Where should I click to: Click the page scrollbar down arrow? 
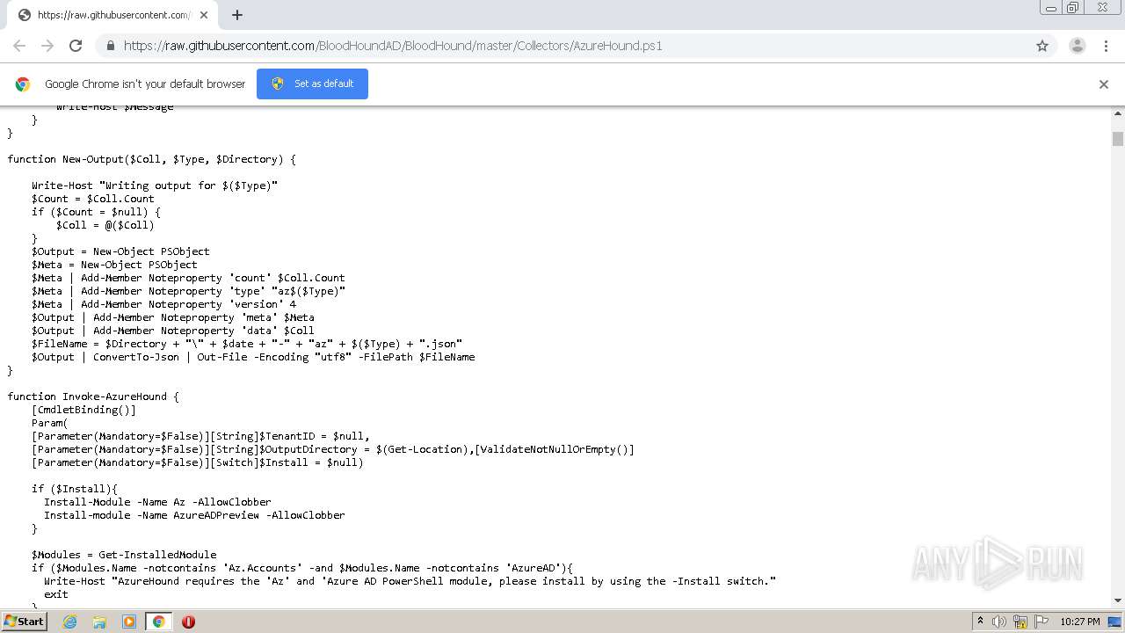point(1118,600)
